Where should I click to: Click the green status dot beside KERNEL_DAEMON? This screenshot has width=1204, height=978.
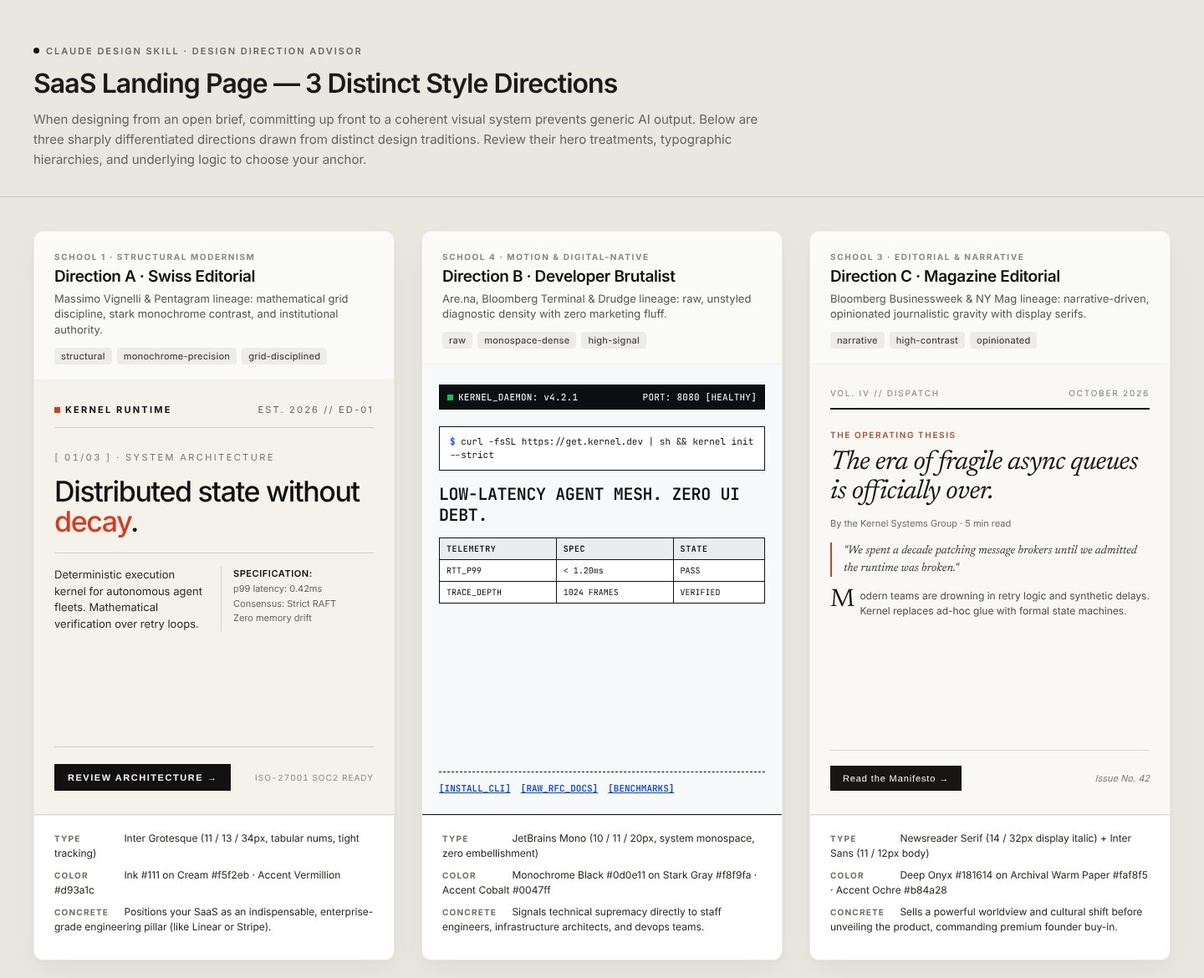coord(451,397)
